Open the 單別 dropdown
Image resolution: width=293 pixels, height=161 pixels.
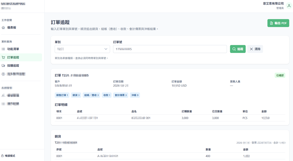click(82, 49)
